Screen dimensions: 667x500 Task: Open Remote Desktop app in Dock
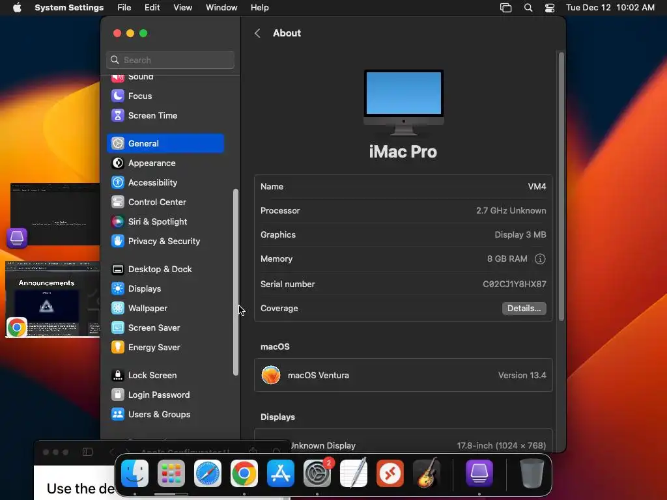(390, 473)
